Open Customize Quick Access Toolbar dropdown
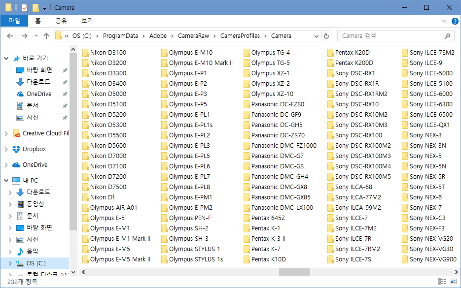The width and height of the screenshot is (461, 288). click(x=44, y=8)
